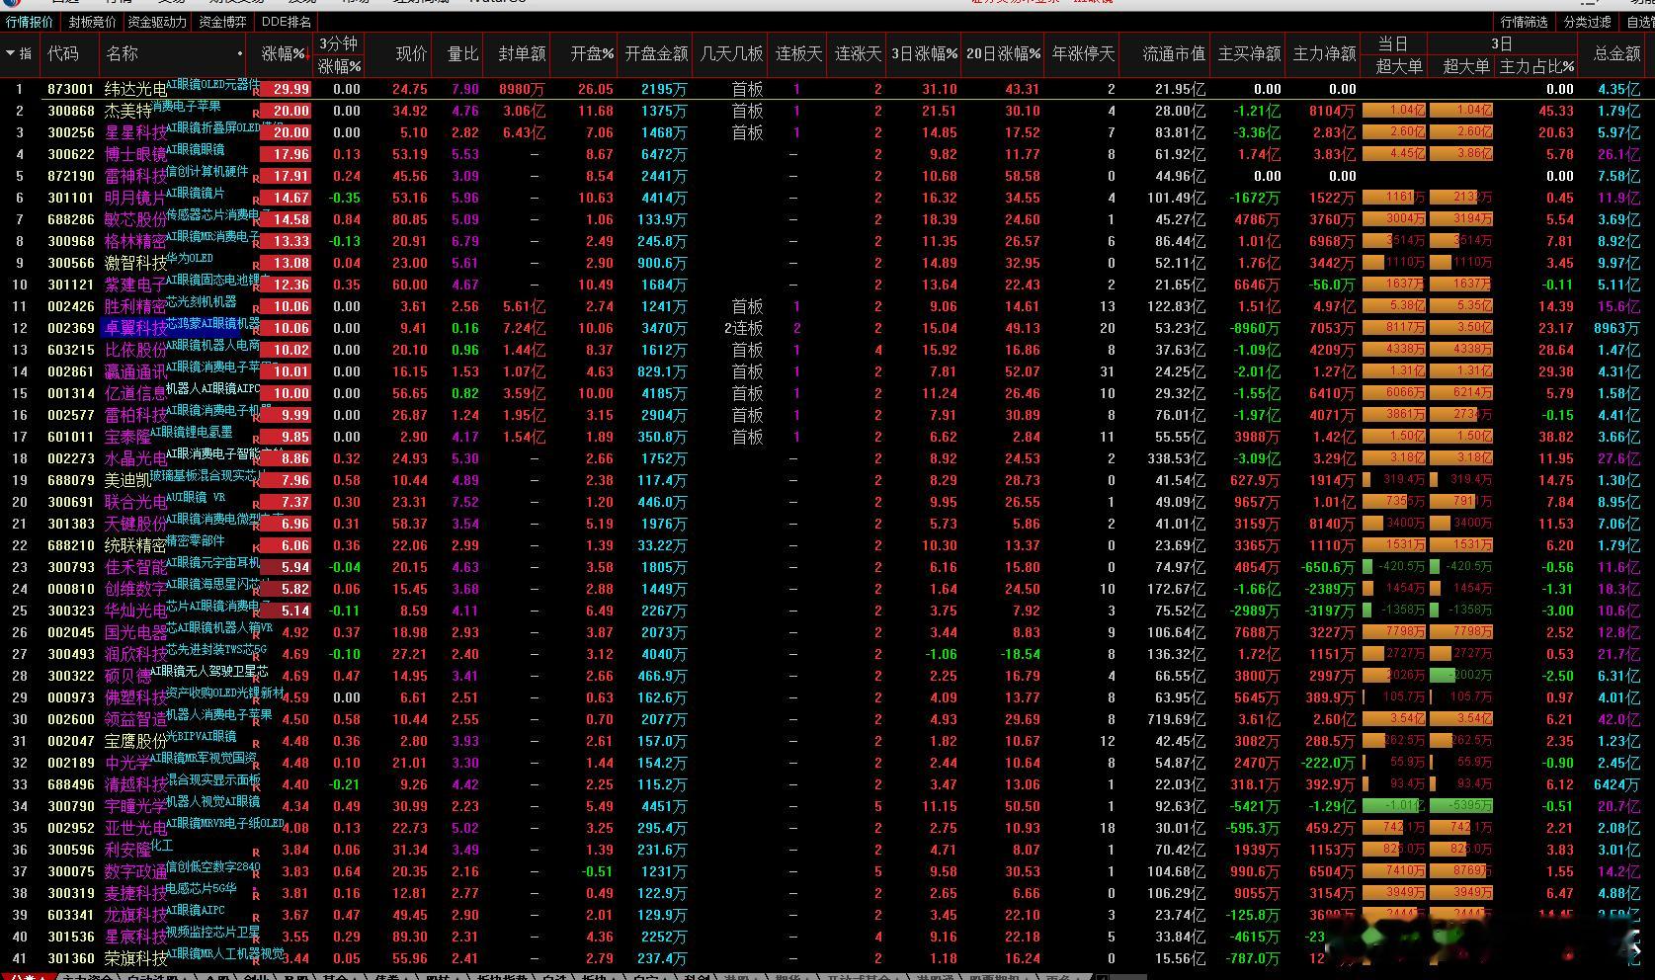Sort by the 开盘金额 column header
1655x980 pixels.
point(656,53)
